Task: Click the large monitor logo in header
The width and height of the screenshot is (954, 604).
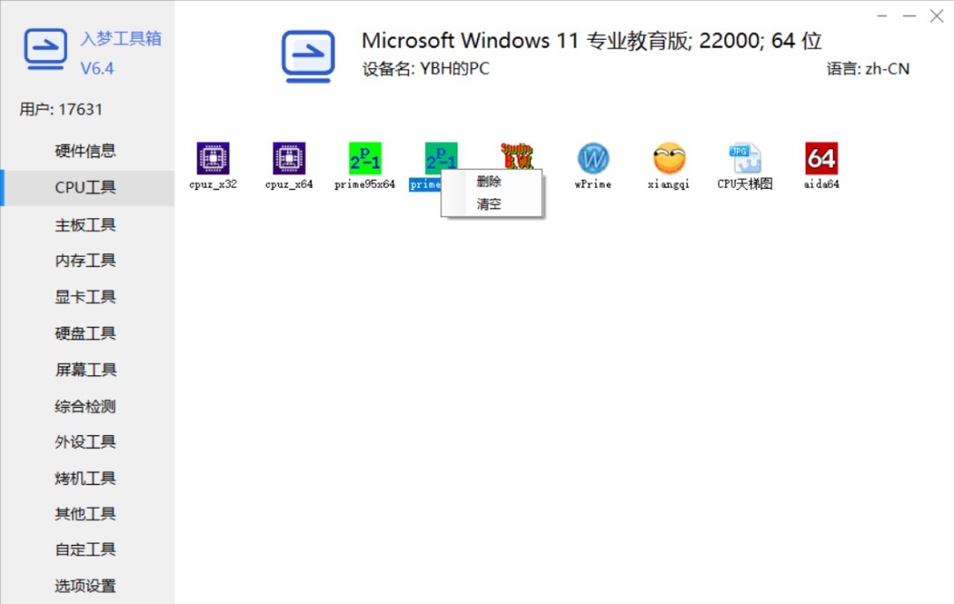Action: click(308, 56)
